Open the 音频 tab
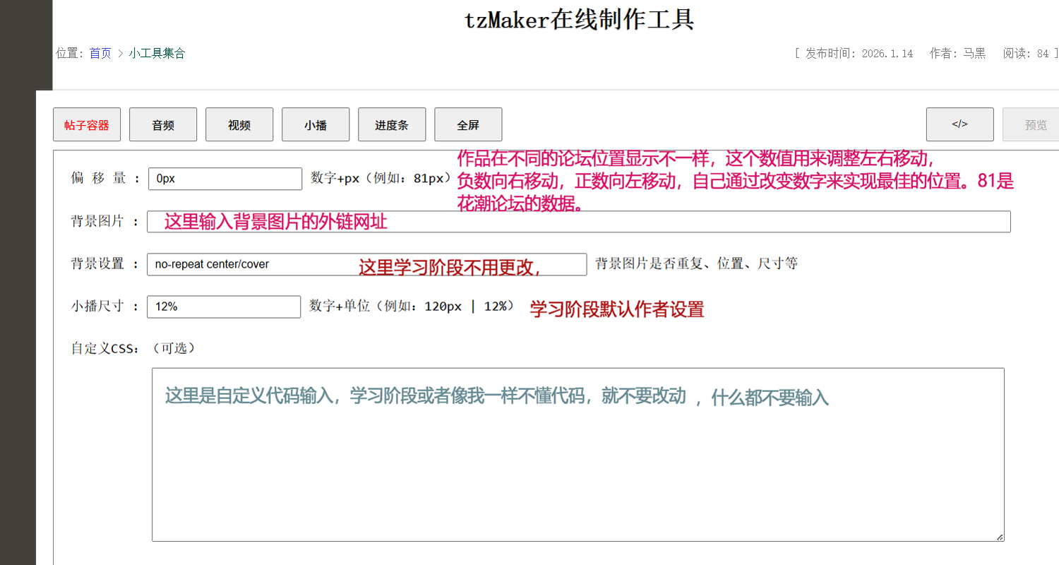1059x565 pixels. pyautogui.click(x=163, y=125)
